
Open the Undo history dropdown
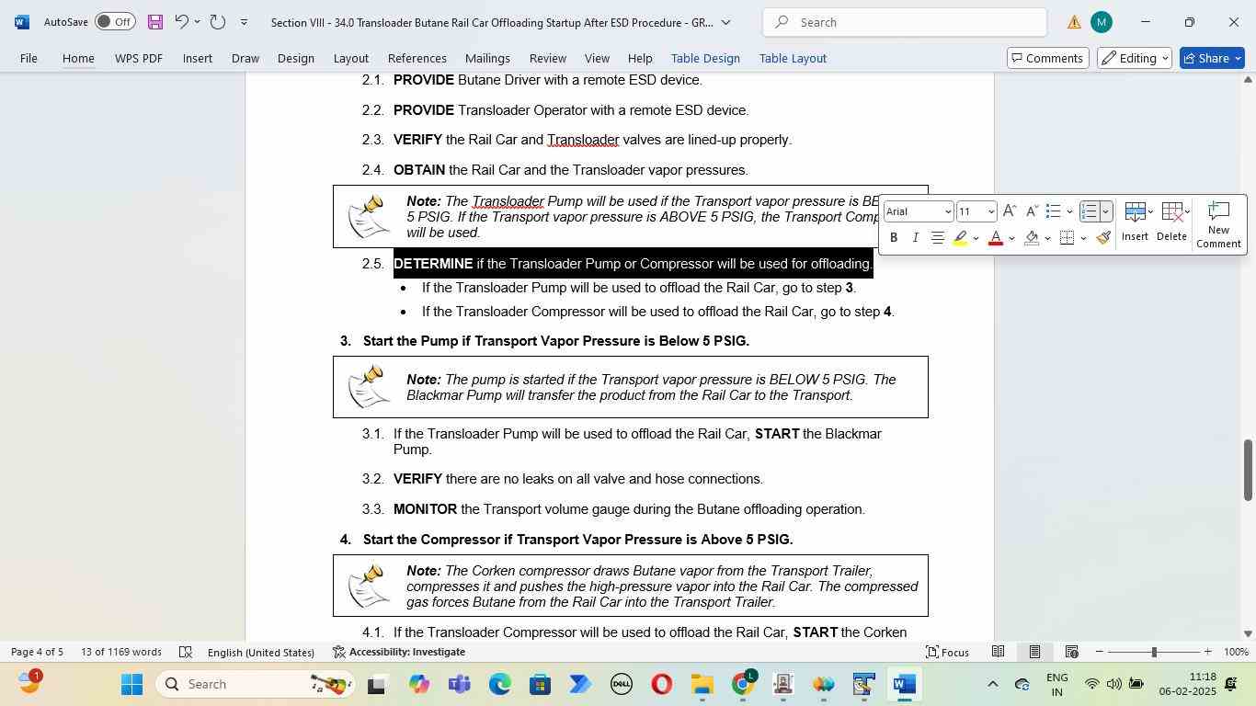197,21
